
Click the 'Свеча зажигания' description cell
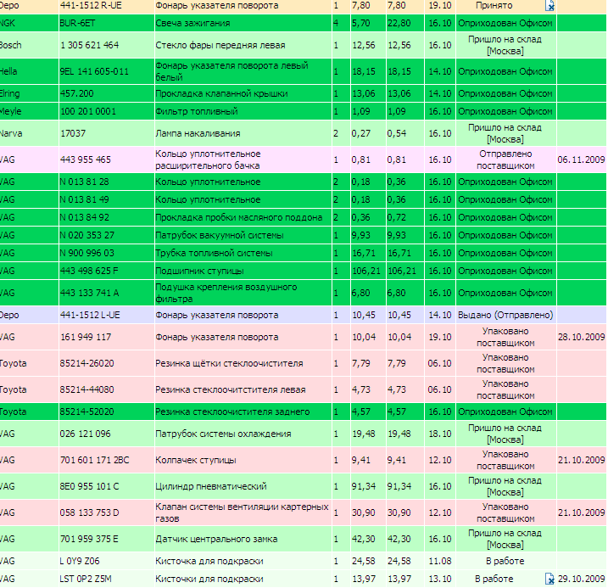point(243,23)
